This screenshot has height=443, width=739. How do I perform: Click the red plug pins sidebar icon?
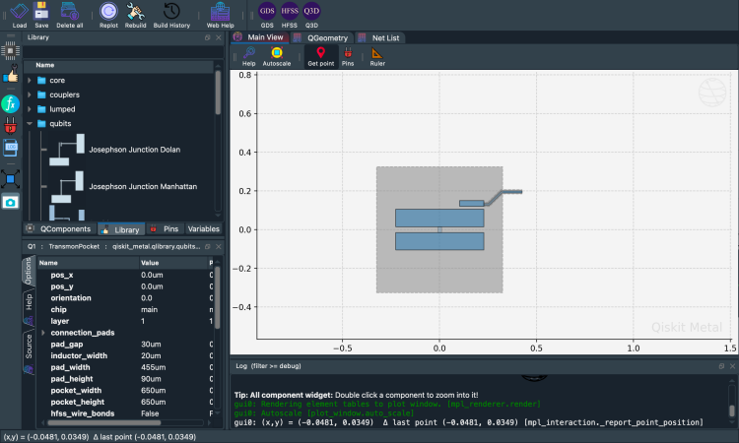[11, 126]
